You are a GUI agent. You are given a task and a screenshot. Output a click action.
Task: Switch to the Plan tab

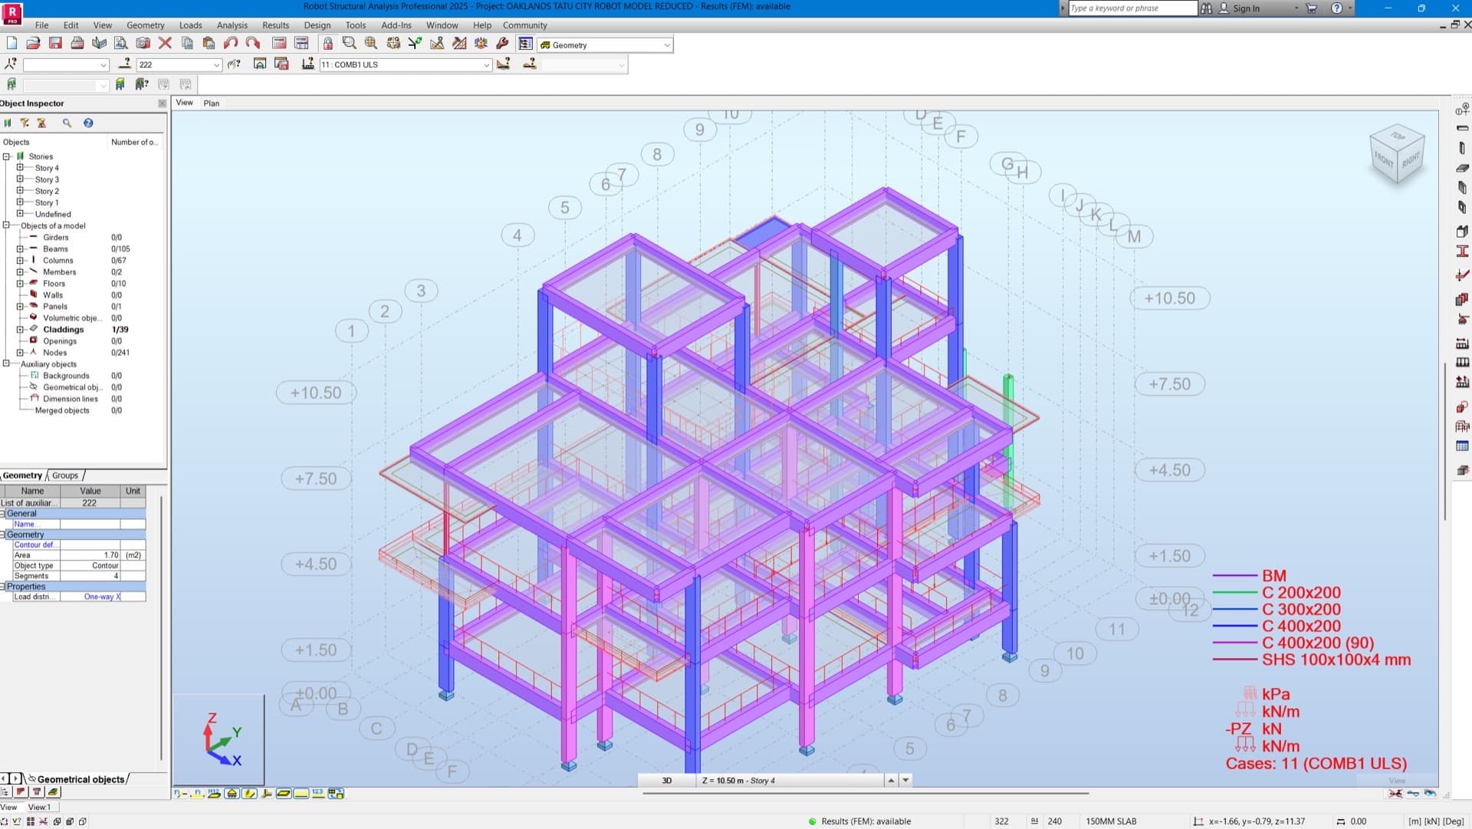pyautogui.click(x=212, y=104)
